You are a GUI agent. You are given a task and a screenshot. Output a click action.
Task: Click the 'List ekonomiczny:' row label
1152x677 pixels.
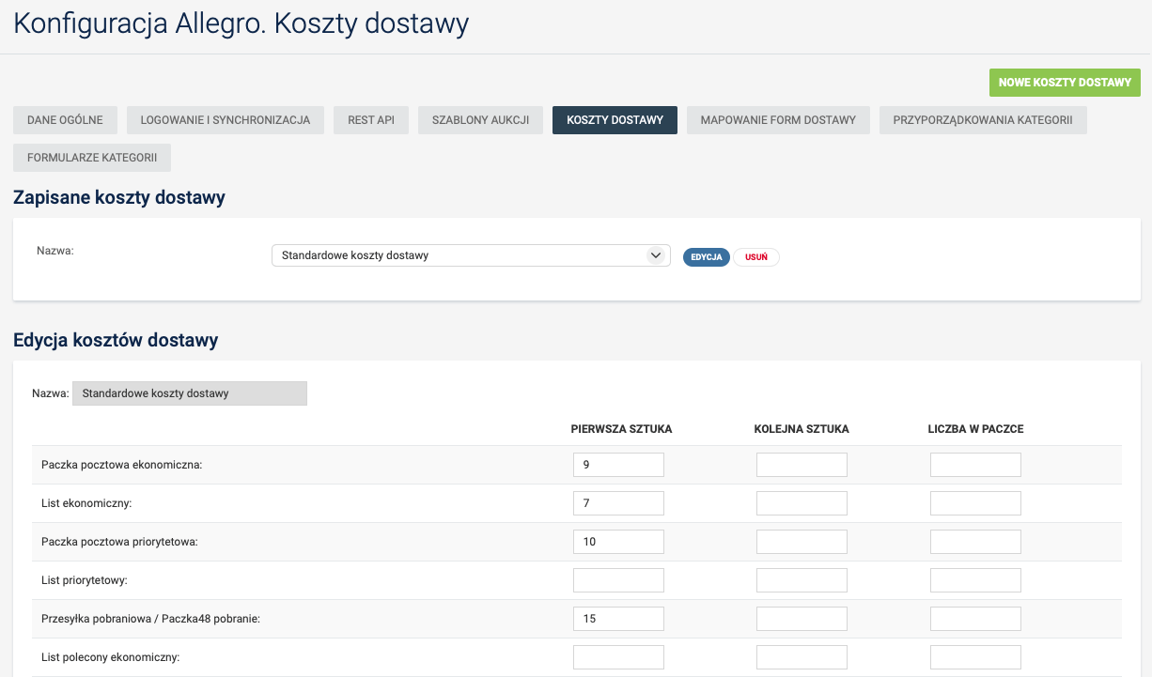pos(86,503)
